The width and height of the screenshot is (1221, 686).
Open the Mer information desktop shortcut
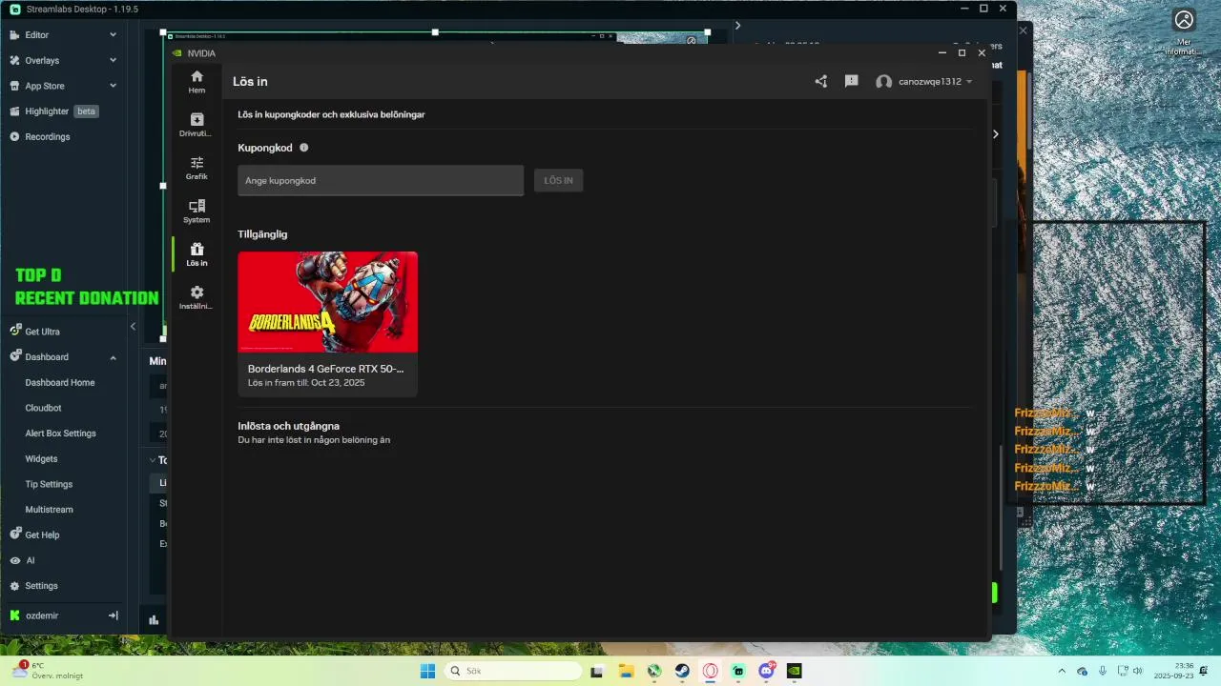(x=1184, y=32)
